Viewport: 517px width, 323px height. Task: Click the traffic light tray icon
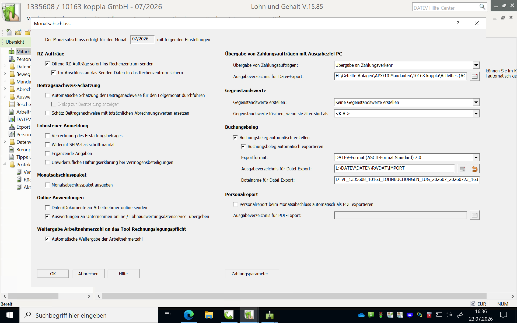(380, 315)
